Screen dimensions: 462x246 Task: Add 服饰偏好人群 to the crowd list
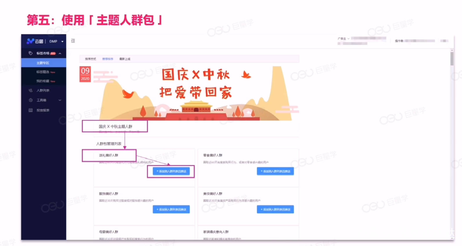[171, 209]
